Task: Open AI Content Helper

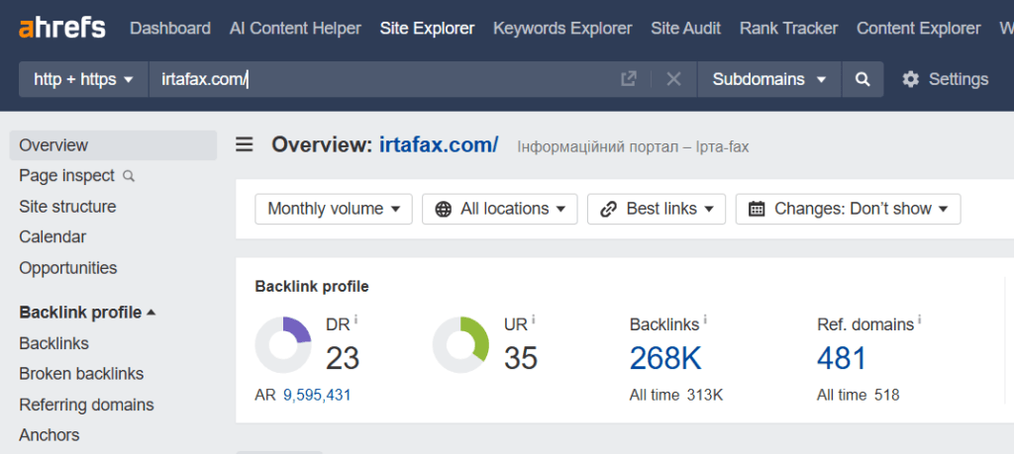Action: coord(295,29)
